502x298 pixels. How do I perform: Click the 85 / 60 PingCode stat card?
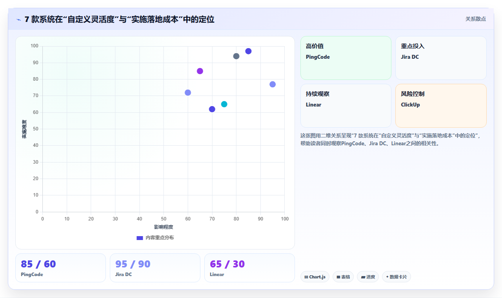60,268
